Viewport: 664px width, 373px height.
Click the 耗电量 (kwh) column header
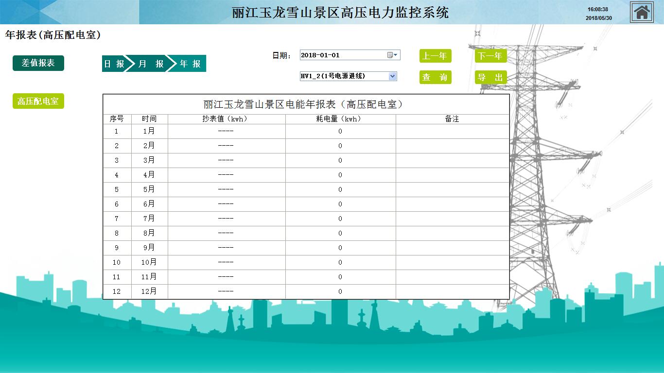tap(340, 119)
